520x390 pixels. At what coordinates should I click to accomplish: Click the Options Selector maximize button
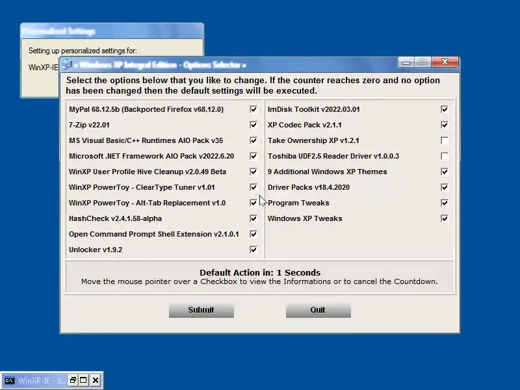(x=422, y=62)
